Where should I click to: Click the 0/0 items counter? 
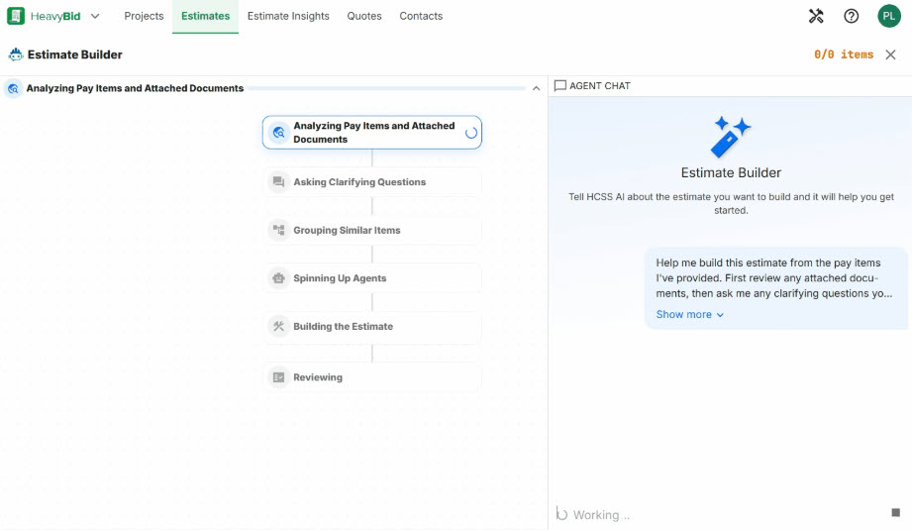(844, 54)
